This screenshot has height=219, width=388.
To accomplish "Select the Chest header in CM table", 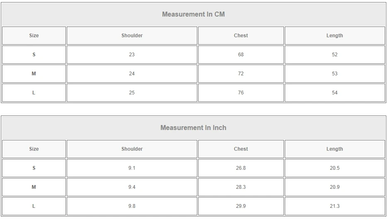I will click(241, 36).
